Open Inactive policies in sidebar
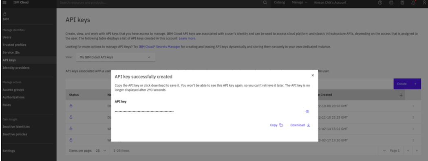Screen dimensions: 428x161 [15, 134]
